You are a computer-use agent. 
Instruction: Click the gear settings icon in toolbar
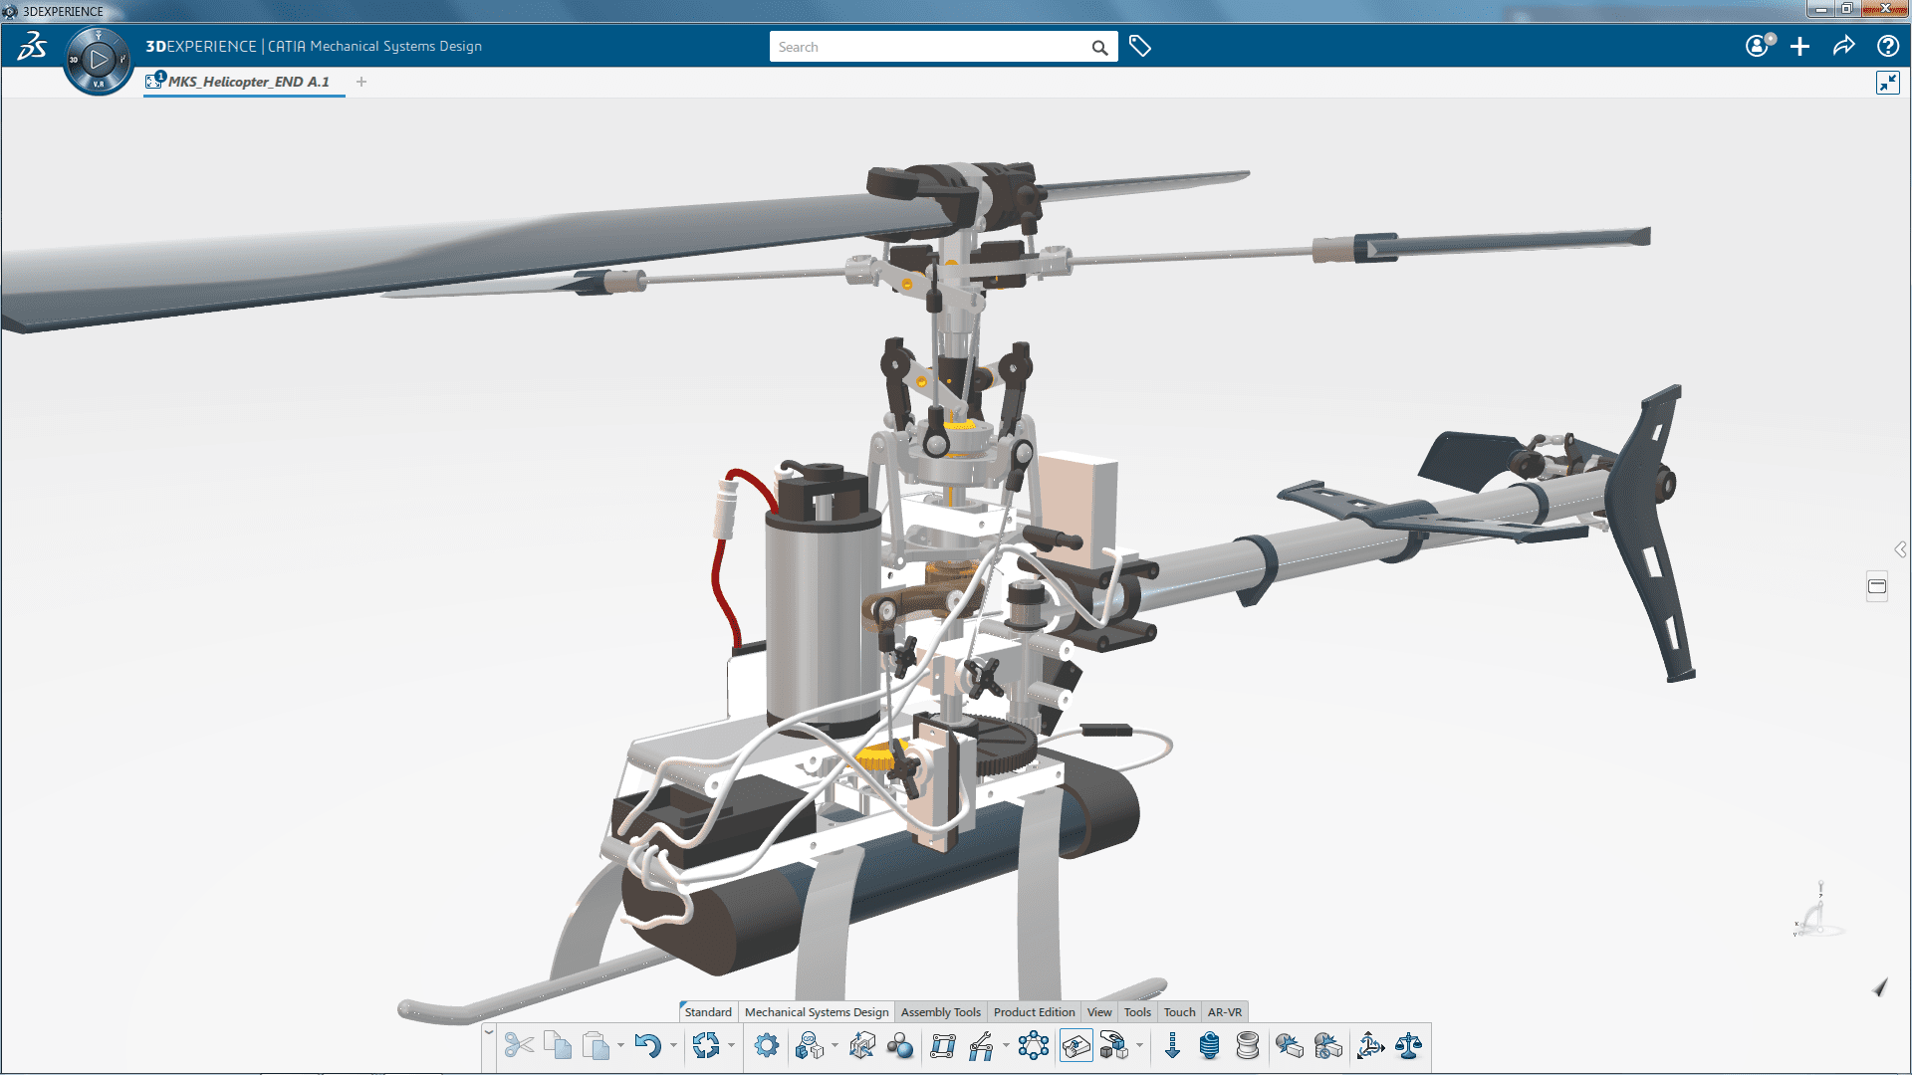pos(766,1046)
